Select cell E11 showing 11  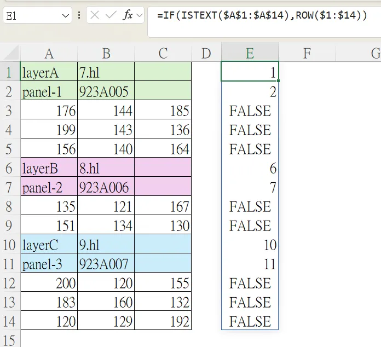coord(250,263)
